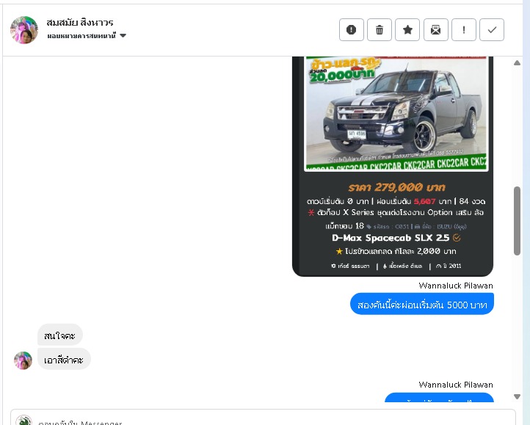This screenshot has width=530, height=425.
Task: Click sender name Wannaluck Pilawan above the 5000 บาท message
Action: 456,286
